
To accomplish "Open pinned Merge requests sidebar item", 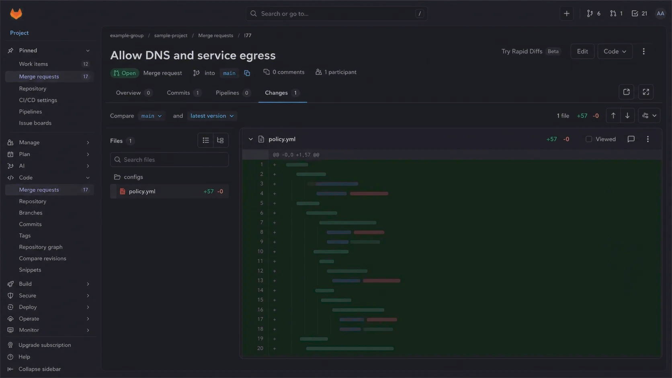I will click(x=49, y=76).
